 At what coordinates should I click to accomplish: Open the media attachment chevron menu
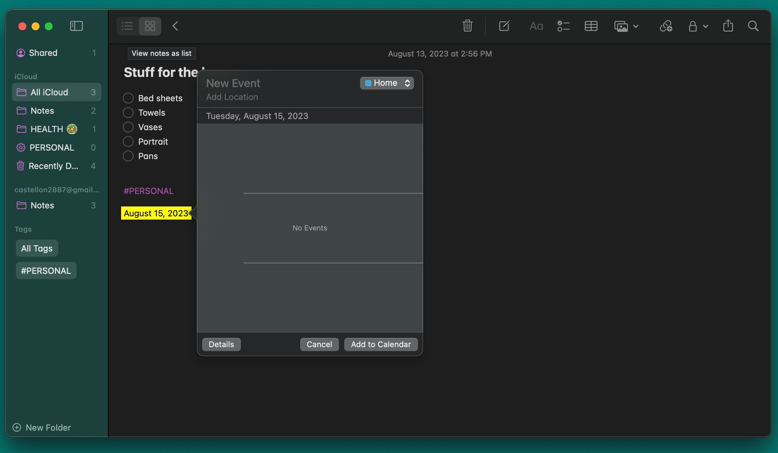pyautogui.click(x=636, y=26)
